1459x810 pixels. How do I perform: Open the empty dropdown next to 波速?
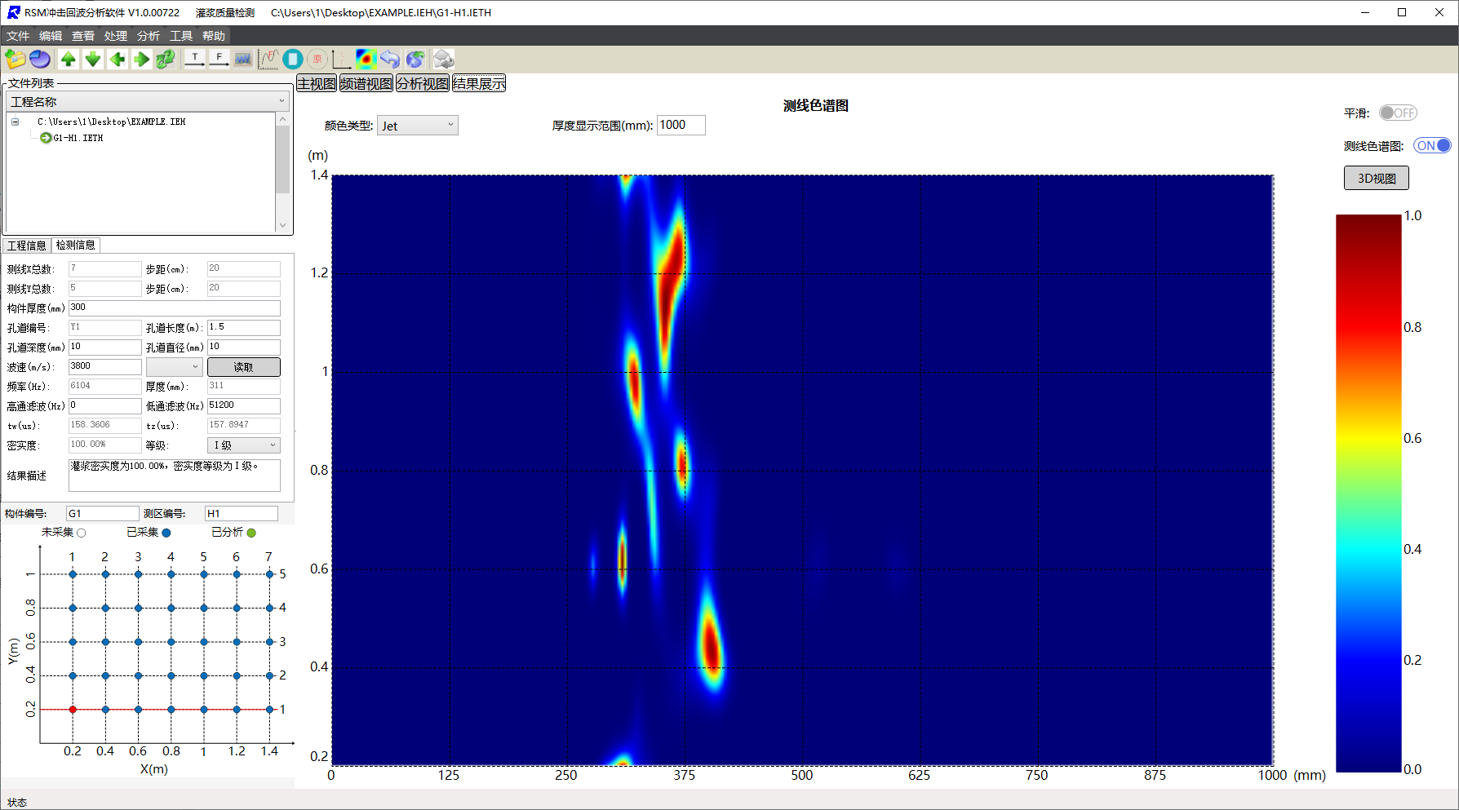174,367
